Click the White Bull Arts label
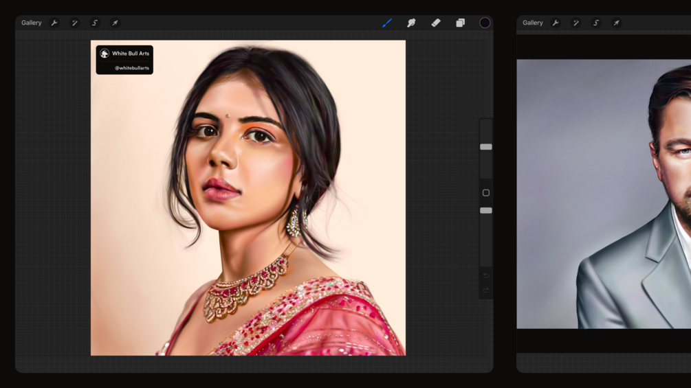The width and height of the screenshot is (691, 388). (x=131, y=54)
